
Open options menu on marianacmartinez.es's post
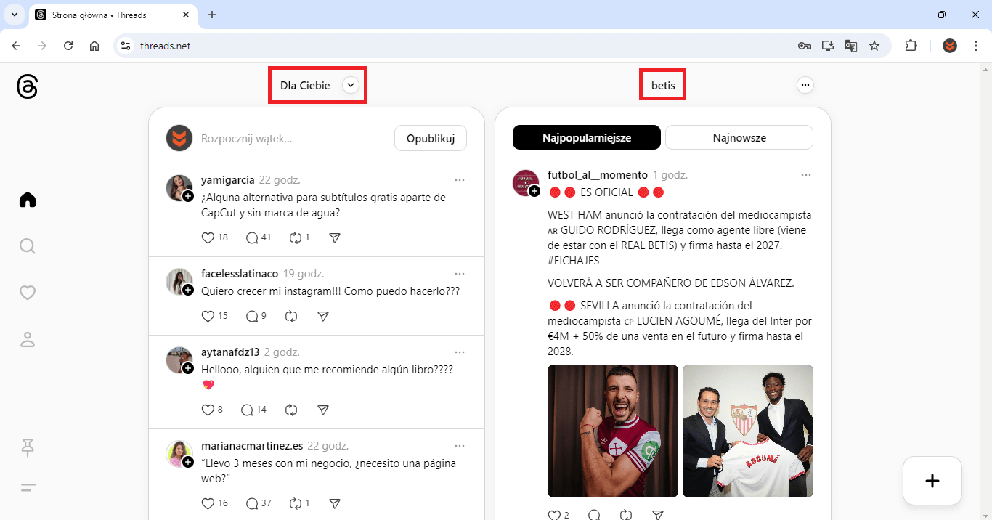tap(460, 446)
